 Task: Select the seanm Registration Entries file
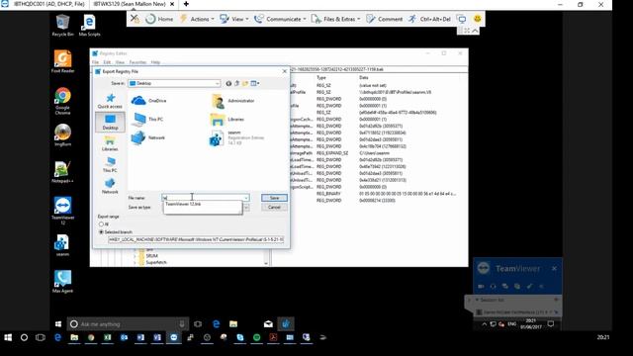237,138
